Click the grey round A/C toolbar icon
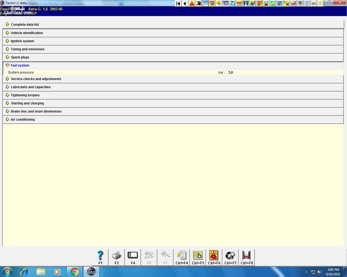This screenshot has width=347, height=277. tap(300, 4)
